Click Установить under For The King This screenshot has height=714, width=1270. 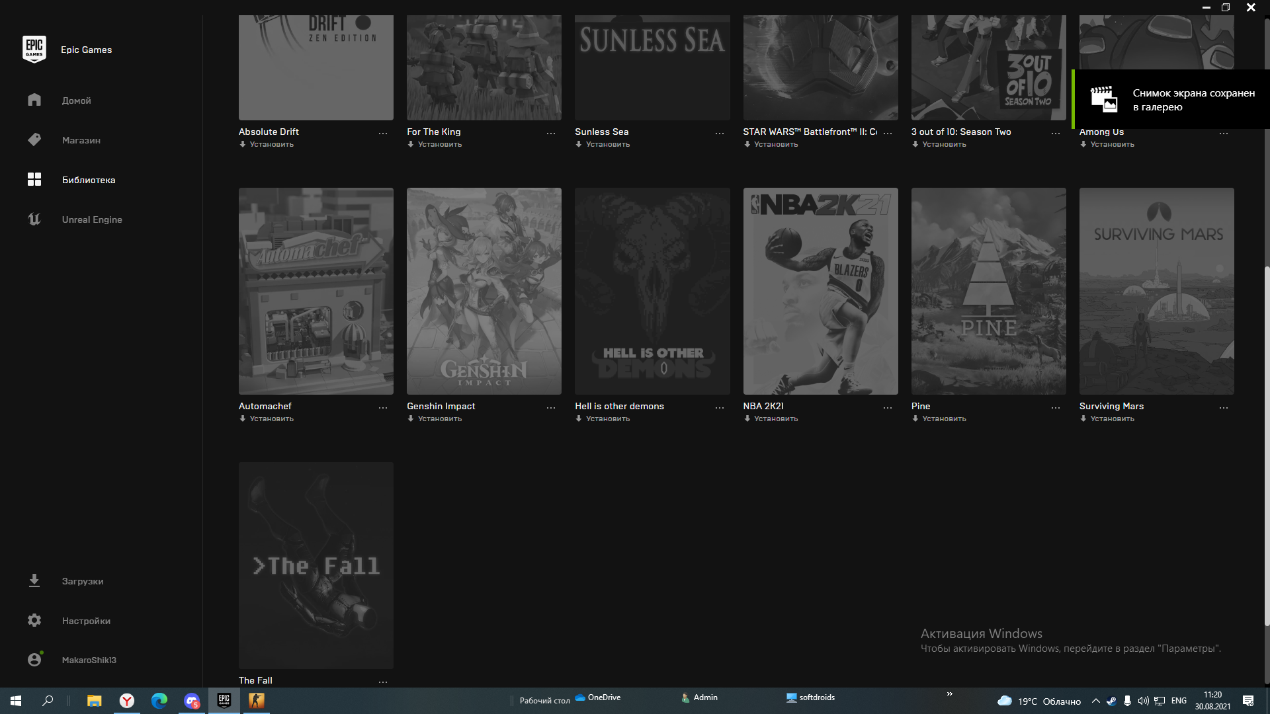440,144
